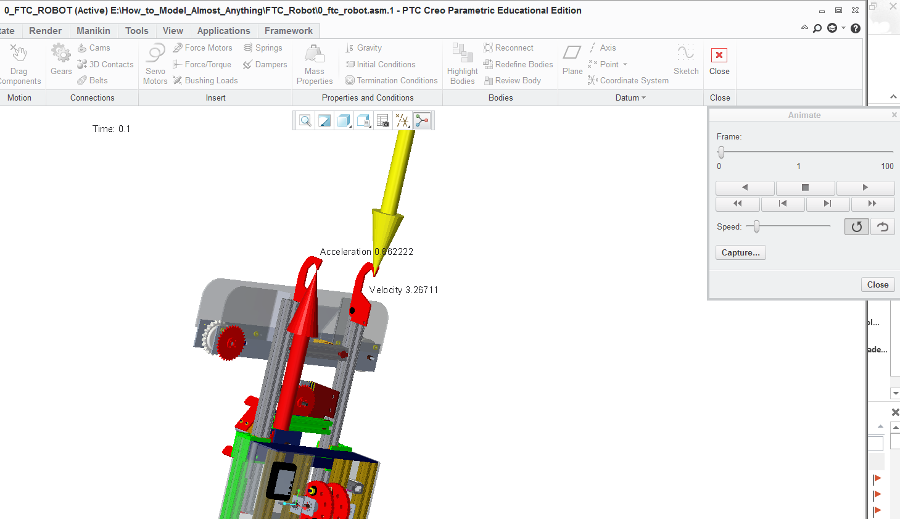Click the Repaint icon in graphics toolbar
Image resolution: width=900 pixels, height=519 pixels.
pyautogui.click(x=324, y=120)
